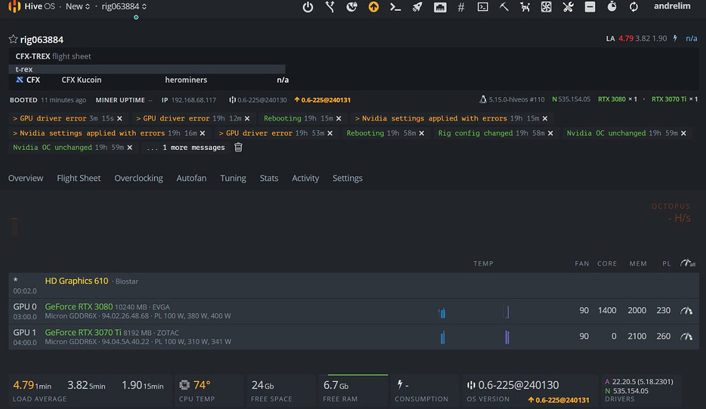This screenshot has width=706, height=409.
Task: Click the HD Graphics 610 row
Action: [354, 285]
